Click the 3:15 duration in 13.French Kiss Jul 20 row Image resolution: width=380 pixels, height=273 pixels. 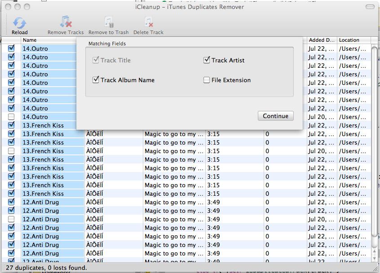pyautogui.click(x=213, y=151)
